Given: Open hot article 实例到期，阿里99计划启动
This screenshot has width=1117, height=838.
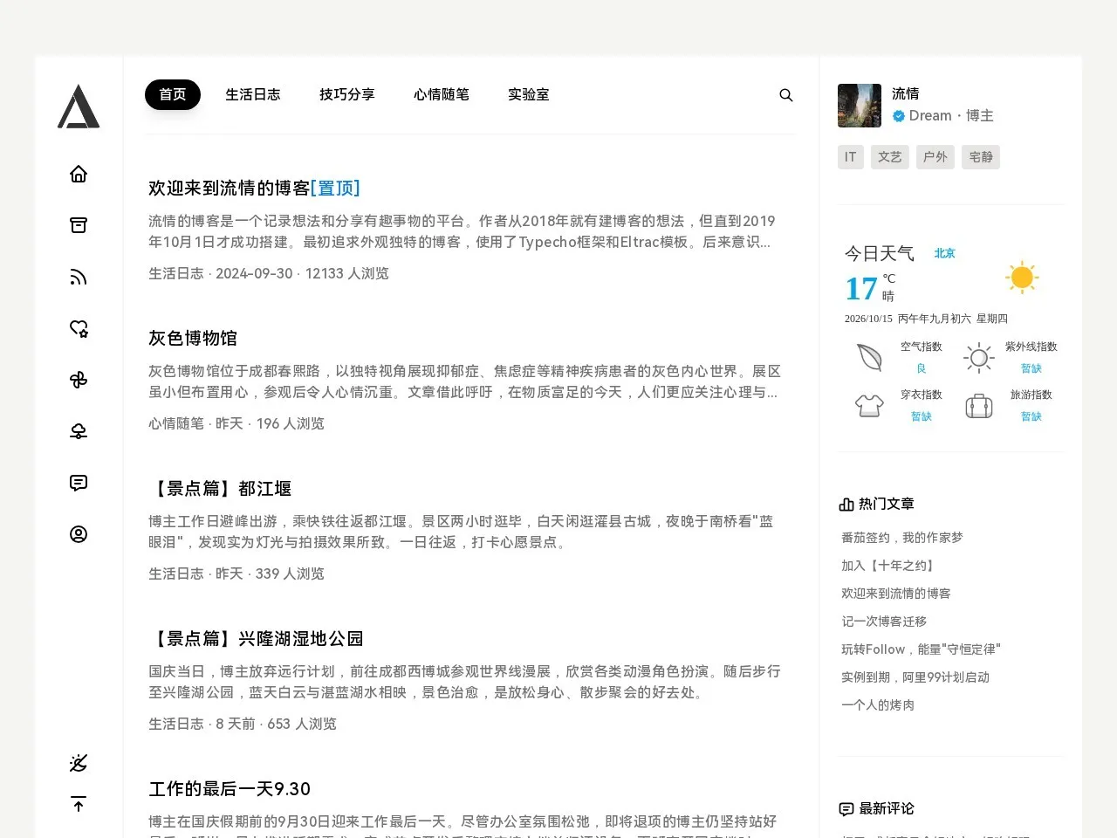Looking at the screenshot, I should [915, 677].
